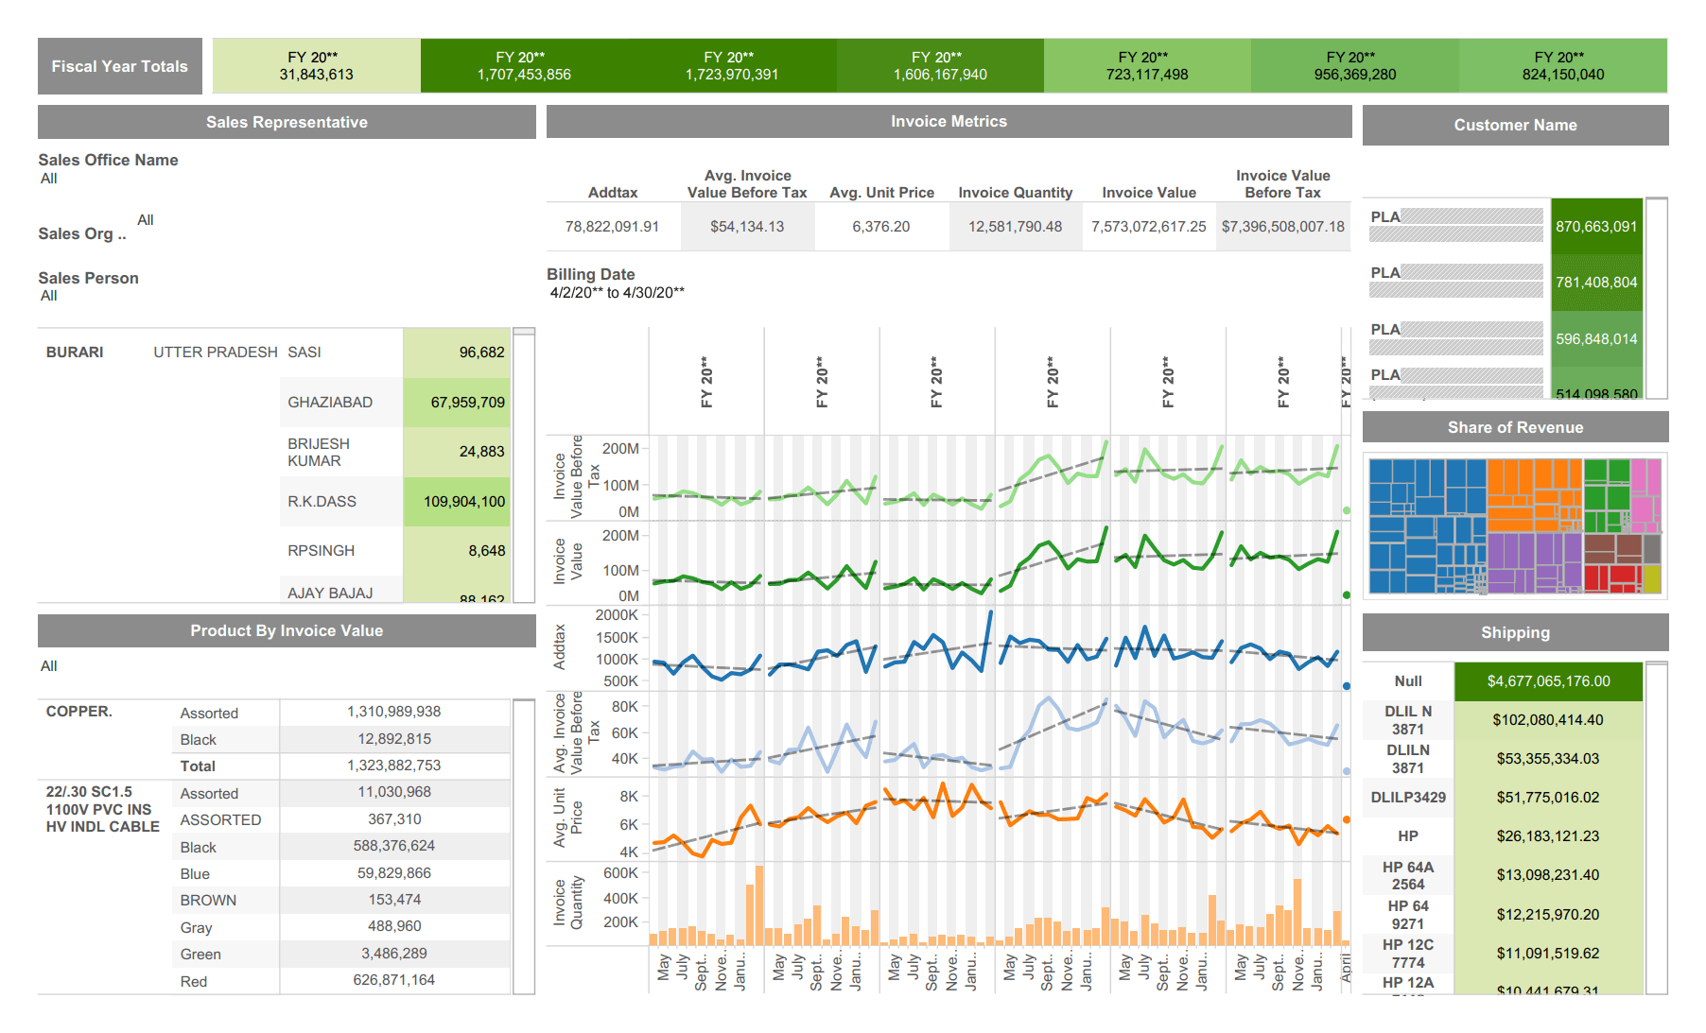Click the product table scrollbar
Screen dimensions: 1706x1033
[x=524, y=847]
